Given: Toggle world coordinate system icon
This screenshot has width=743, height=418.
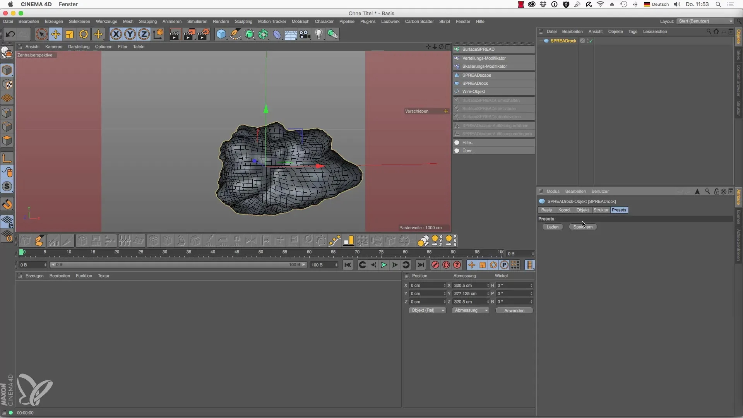Looking at the screenshot, I should click(x=158, y=34).
